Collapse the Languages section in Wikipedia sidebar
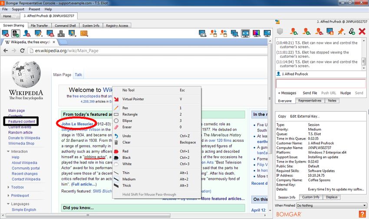Image resolution: width=369 pixels, height=219 pixels. point(18,204)
